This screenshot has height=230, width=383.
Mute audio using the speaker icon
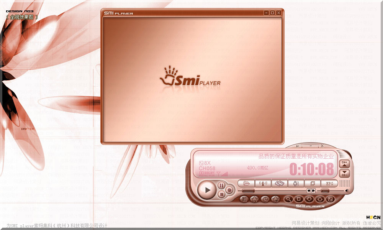coord(347,191)
